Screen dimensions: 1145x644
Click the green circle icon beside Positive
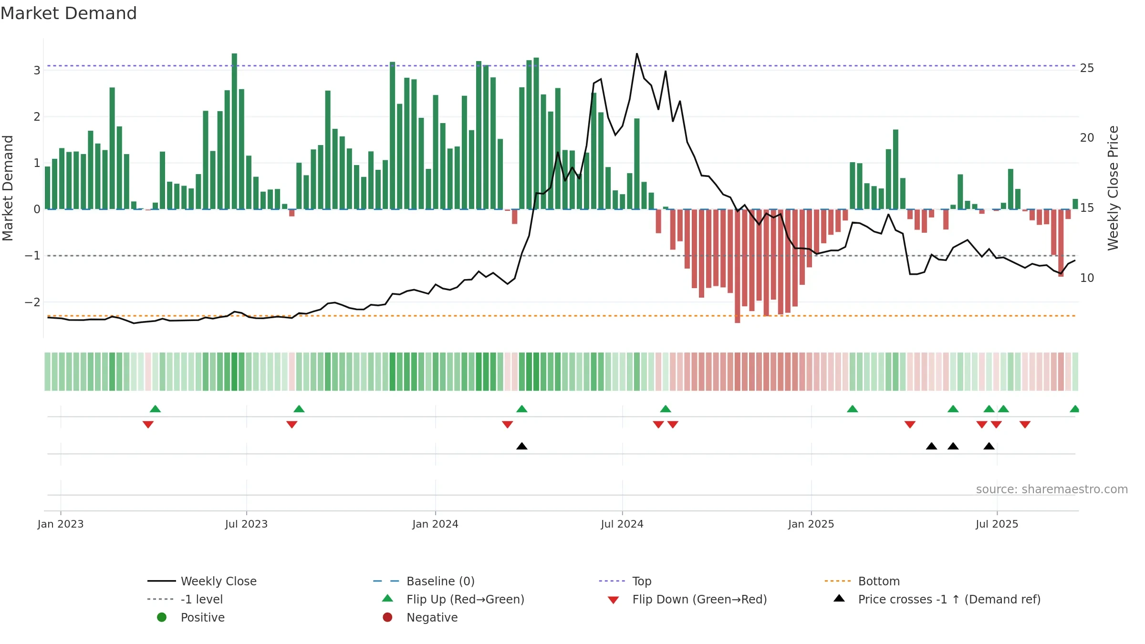tap(162, 617)
